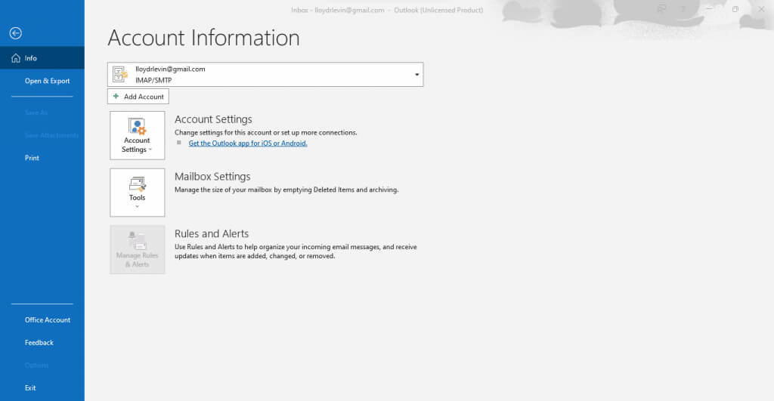Click the Mailbox Settings heading text
This screenshot has height=401, width=774.
pyautogui.click(x=212, y=177)
